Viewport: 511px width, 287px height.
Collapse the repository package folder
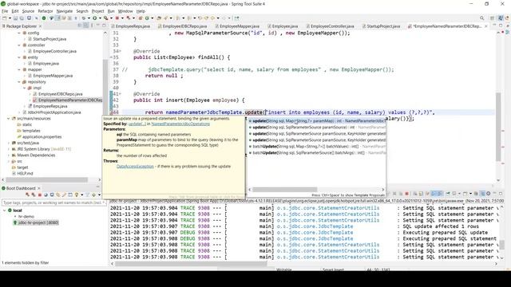click(x=19, y=81)
